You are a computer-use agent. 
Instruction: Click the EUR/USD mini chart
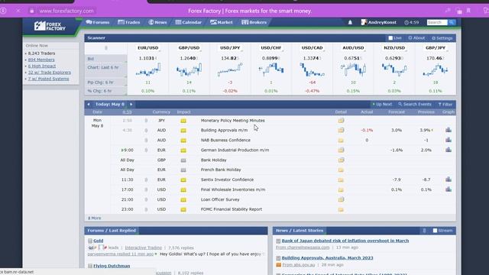coord(148,70)
